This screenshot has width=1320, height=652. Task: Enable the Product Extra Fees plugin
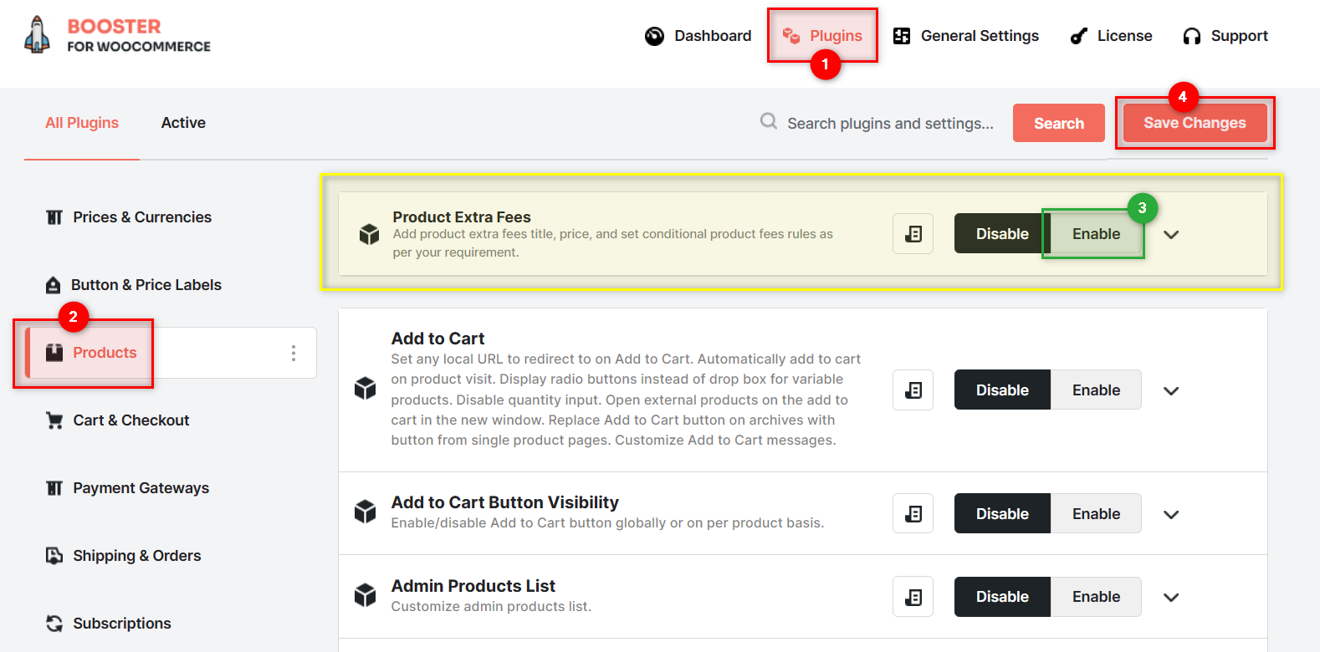coord(1096,234)
